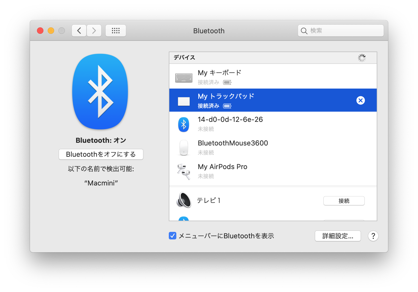Click the 検索 search field
This screenshot has width=418, height=292.
coord(341,31)
